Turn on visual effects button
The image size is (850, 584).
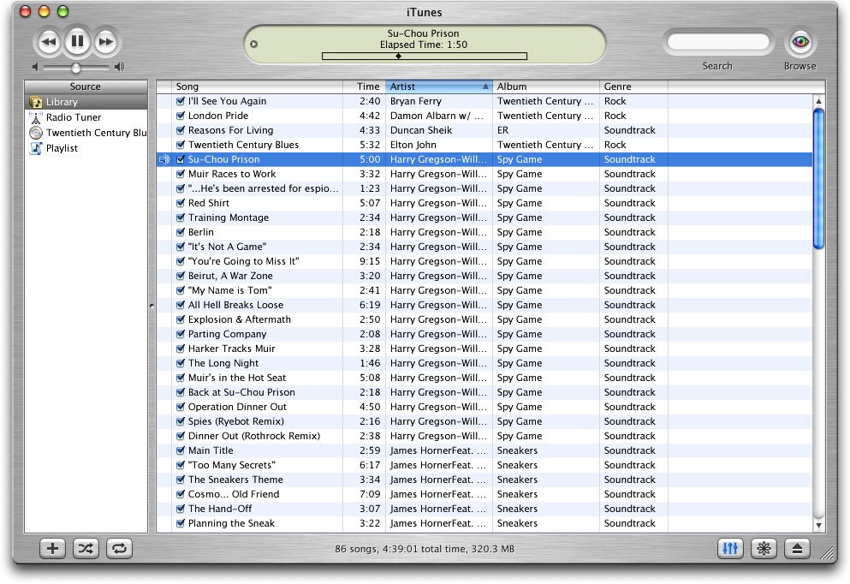[764, 549]
